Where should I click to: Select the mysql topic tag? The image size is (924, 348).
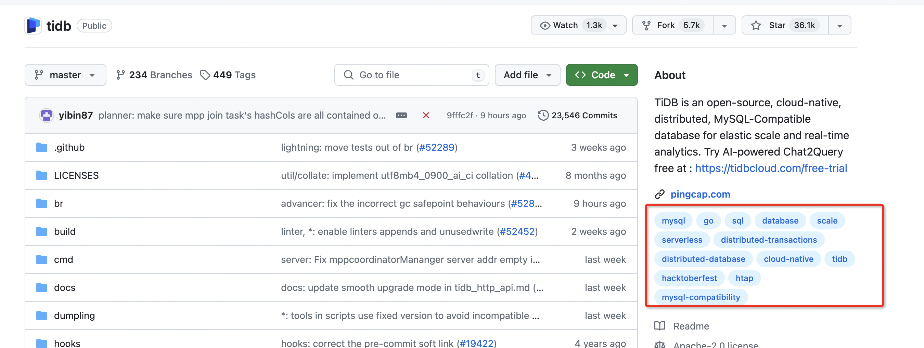[x=673, y=221]
